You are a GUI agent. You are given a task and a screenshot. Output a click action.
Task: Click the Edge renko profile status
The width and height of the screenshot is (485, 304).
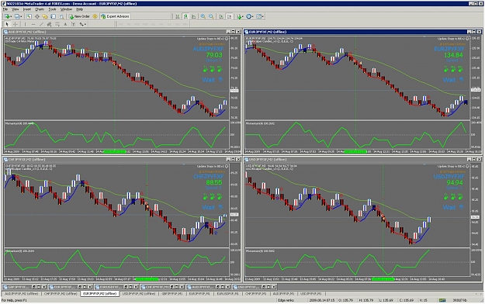(x=286, y=300)
